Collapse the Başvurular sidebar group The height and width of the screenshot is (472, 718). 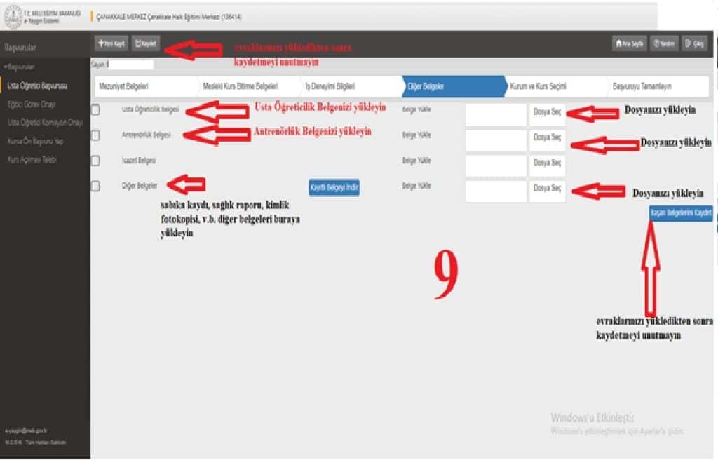point(19,67)
